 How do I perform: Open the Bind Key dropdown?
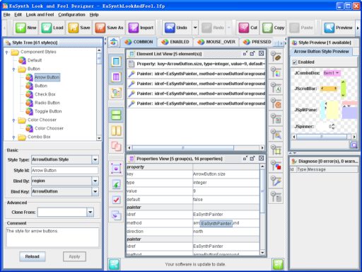(95, 191)
